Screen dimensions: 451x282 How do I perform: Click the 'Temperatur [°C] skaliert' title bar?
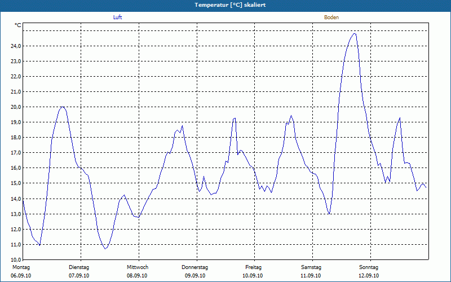pyautogui.click(x=225, y=5)
